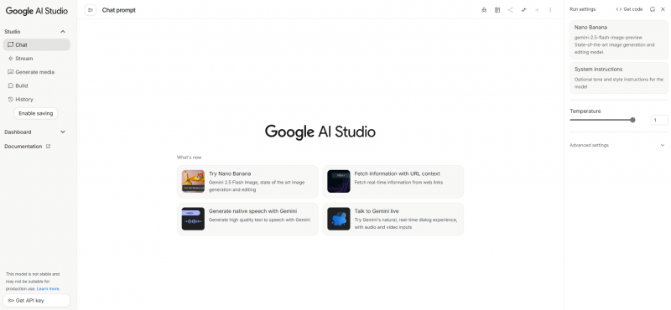Open the compare mode icon
The width and height of the screenshot is (671, 310).
click(x=497, y=10)
